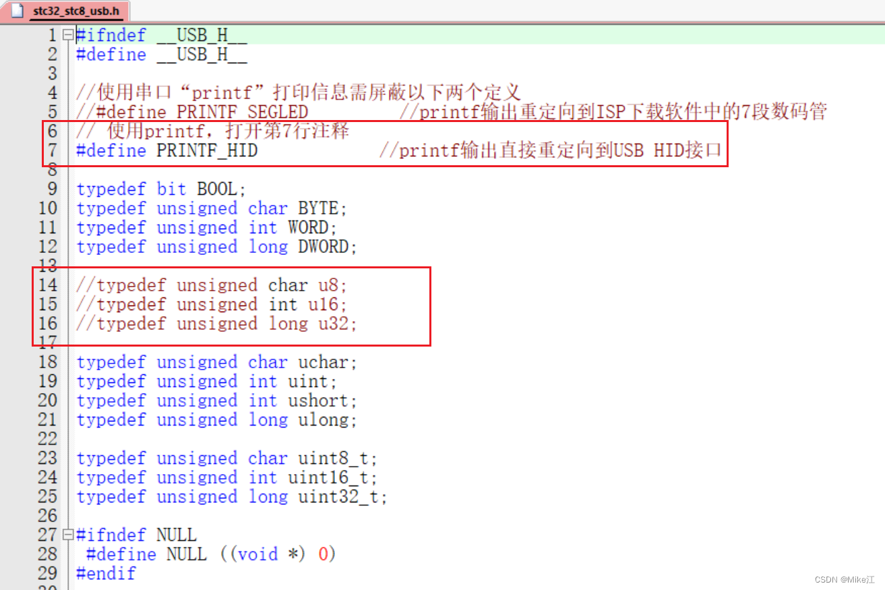Click the '#endif' directive on line 29
Viewport: 885px width, 590px height.
pyautogui.click(x=106, y=573)
